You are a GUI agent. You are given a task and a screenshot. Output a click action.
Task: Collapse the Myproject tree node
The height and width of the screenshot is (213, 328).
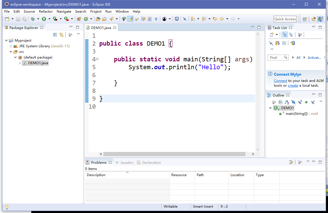6,41
